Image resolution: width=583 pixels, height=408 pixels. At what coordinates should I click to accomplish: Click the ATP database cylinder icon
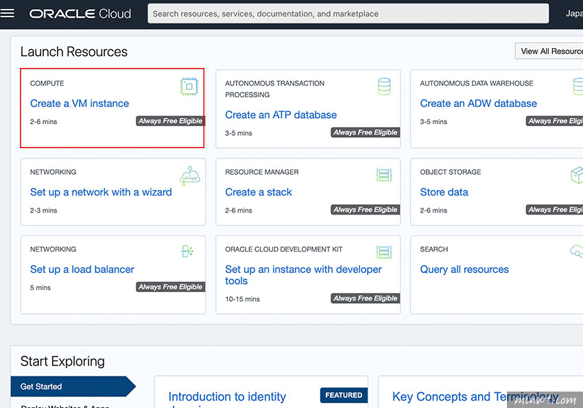click(x=384, y=86)
